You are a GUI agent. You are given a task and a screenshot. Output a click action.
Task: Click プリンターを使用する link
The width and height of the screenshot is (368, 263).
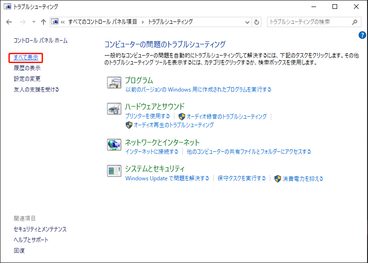click(147, 116)
